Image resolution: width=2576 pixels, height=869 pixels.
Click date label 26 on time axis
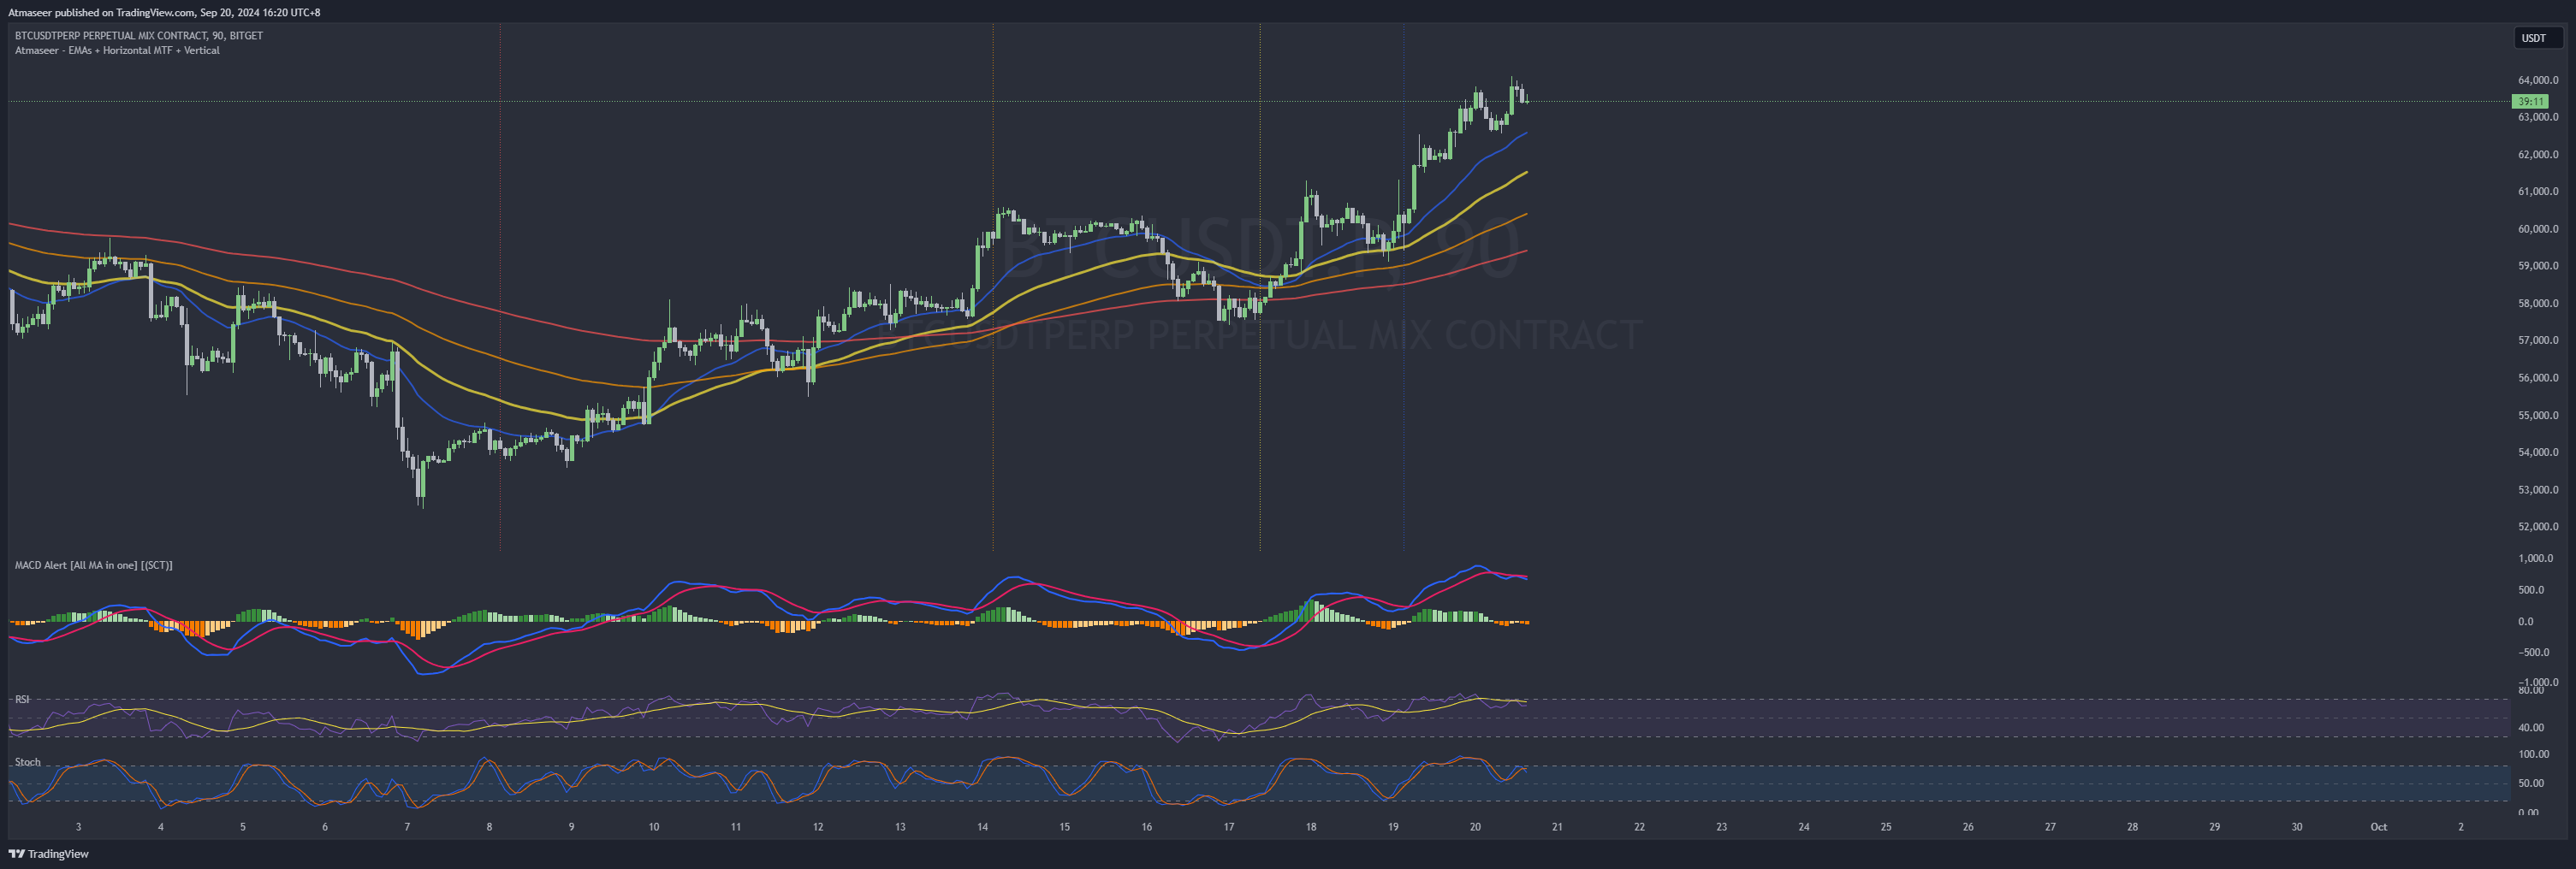[1968, 827]
